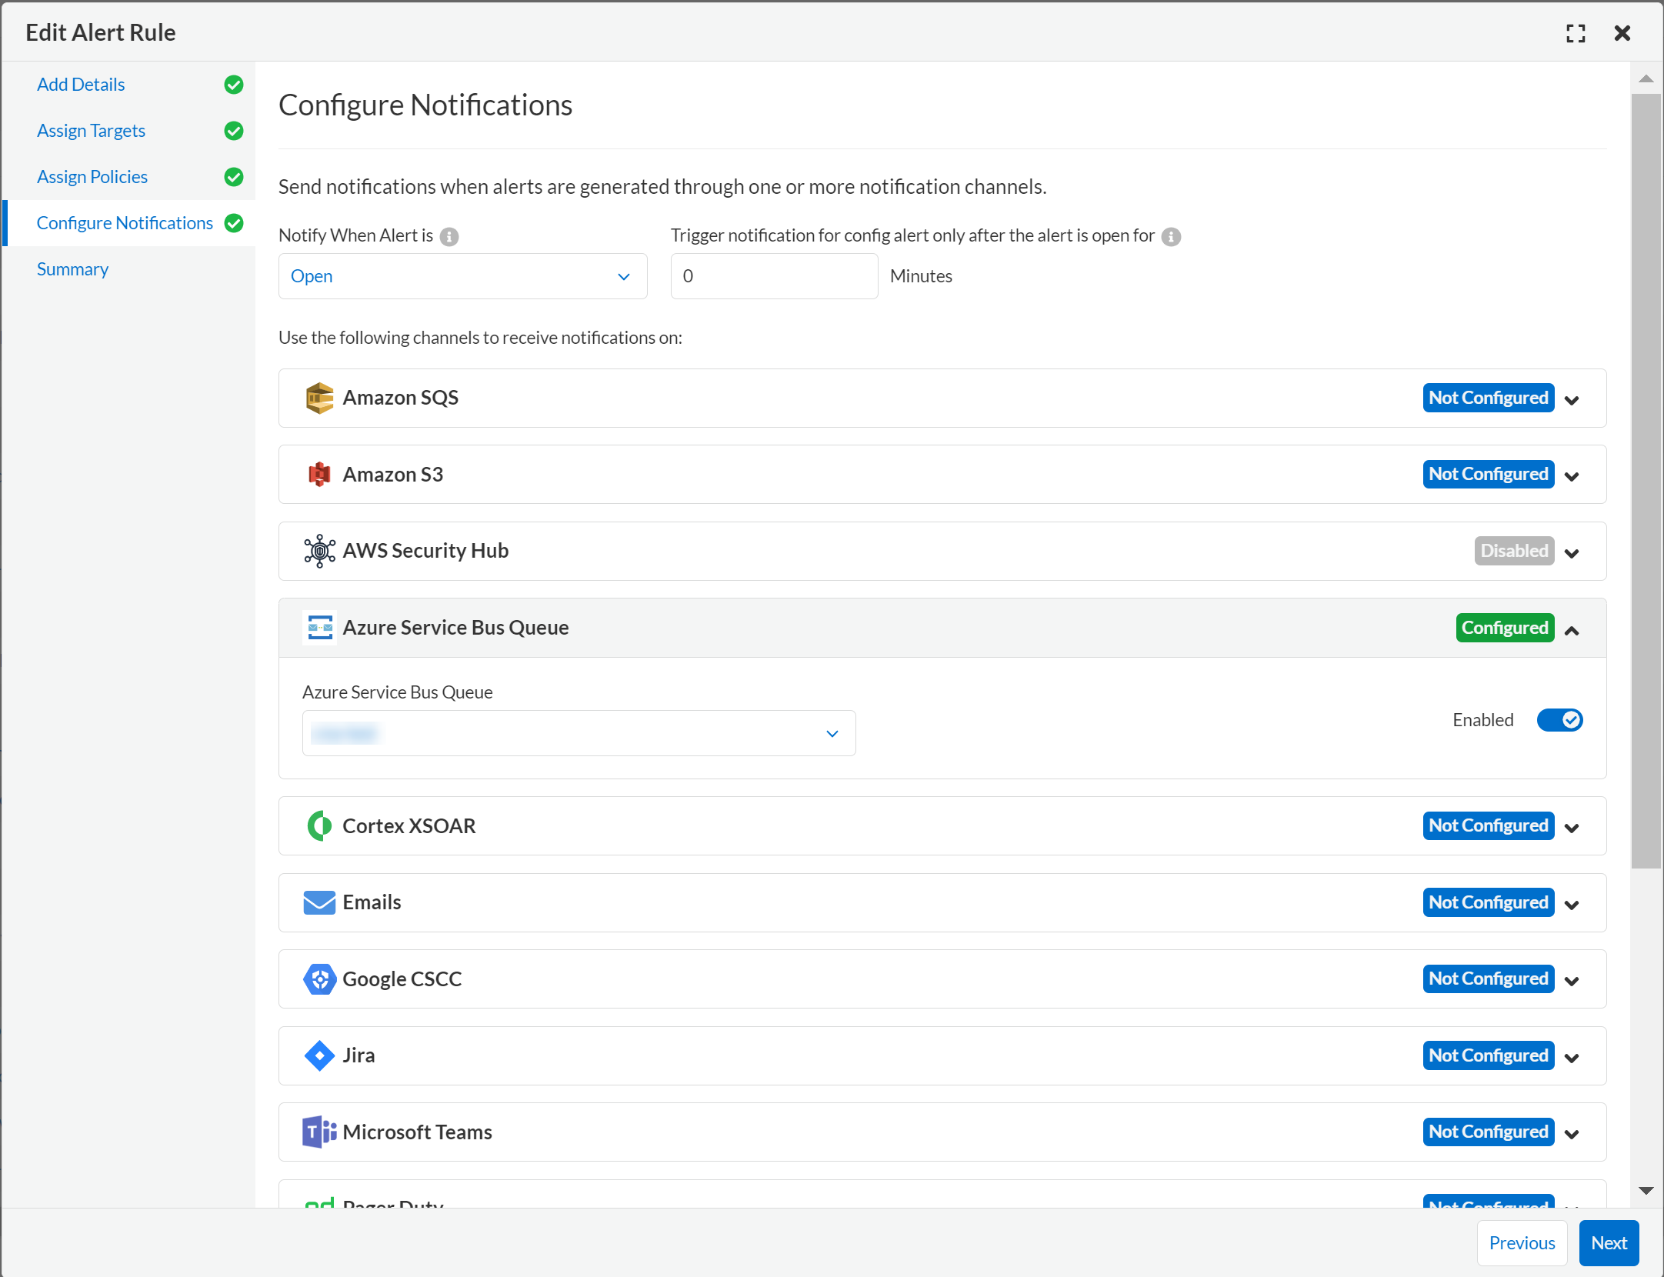1664x1277 pixels.
Task: Expand the Amazon SQS channel chevron
Action: tap(1572, 400)
